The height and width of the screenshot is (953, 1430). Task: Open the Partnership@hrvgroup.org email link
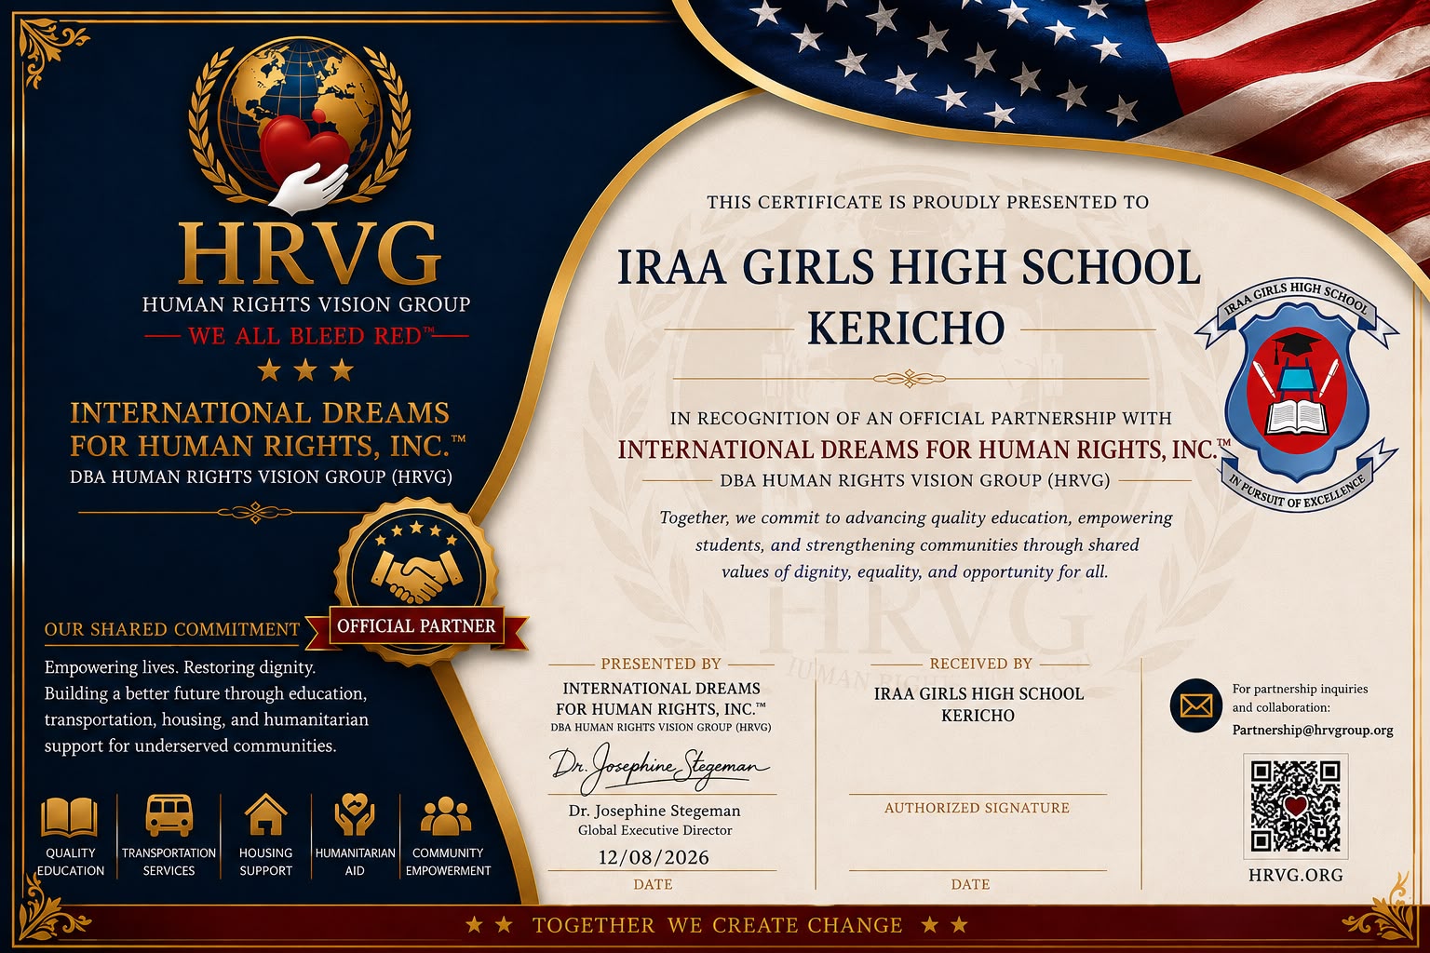click(1313, 730)
